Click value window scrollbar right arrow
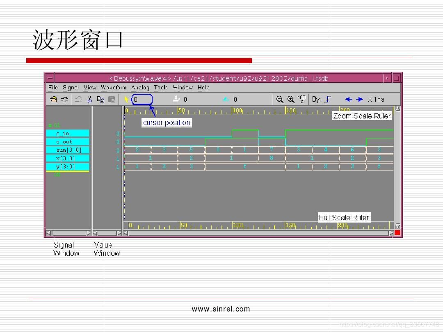The width and height of the screenshot is (443, 332). tap(119, 233)
